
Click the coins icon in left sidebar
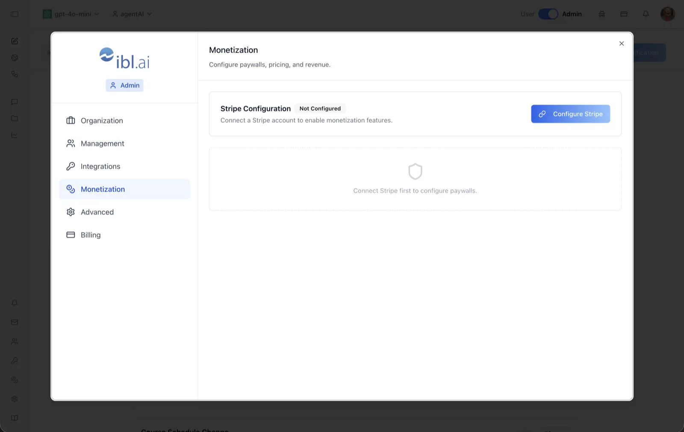click(15, 380)
